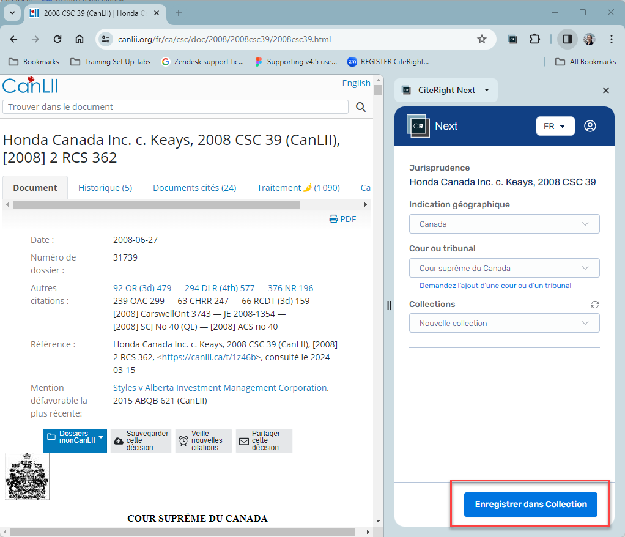Open the Extensions puzzle icon
This screenshot has width=625, height=537.
534,39
